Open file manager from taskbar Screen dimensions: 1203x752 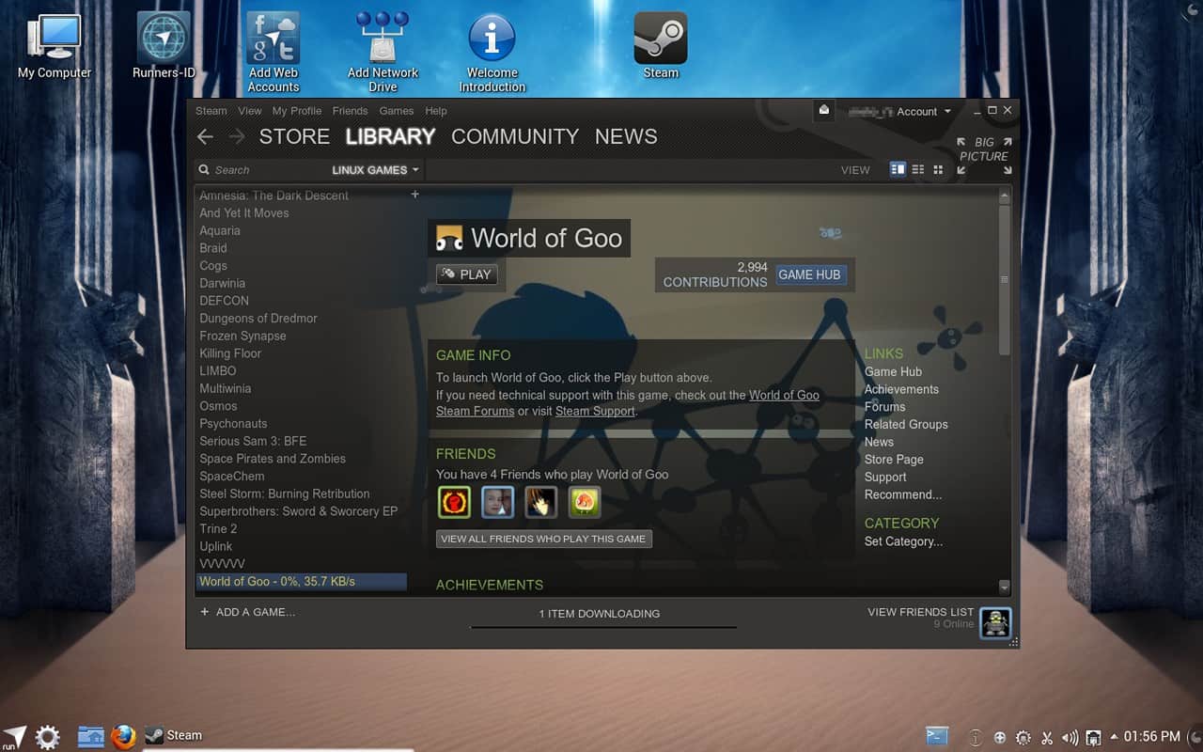(91, 736)
